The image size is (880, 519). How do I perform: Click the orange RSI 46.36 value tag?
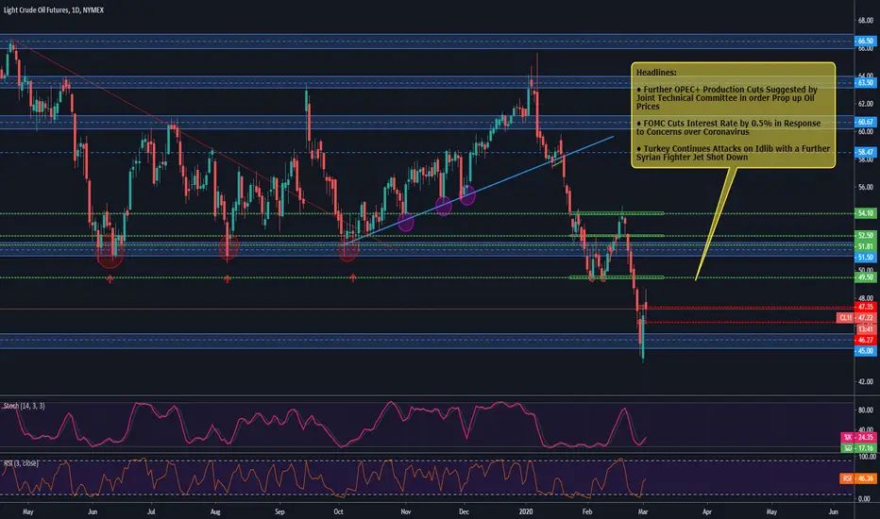tap(857, 478)
